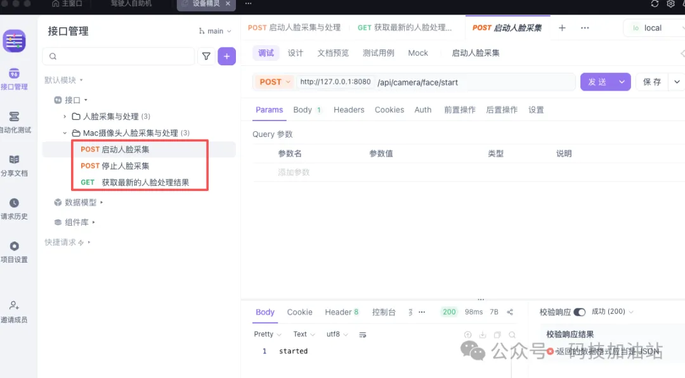Image resolution: width=685 pixels, height=378 pixels.
Task: Open the 发送 button dropdown arrow
Action: coord(622,82)
